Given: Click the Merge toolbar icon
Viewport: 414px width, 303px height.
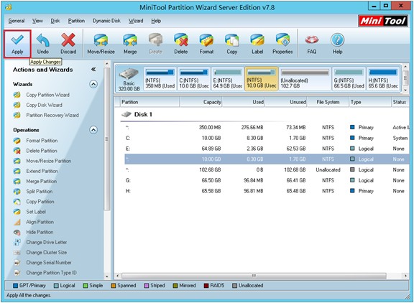Looking at the screenshot, I should (130, 40).
